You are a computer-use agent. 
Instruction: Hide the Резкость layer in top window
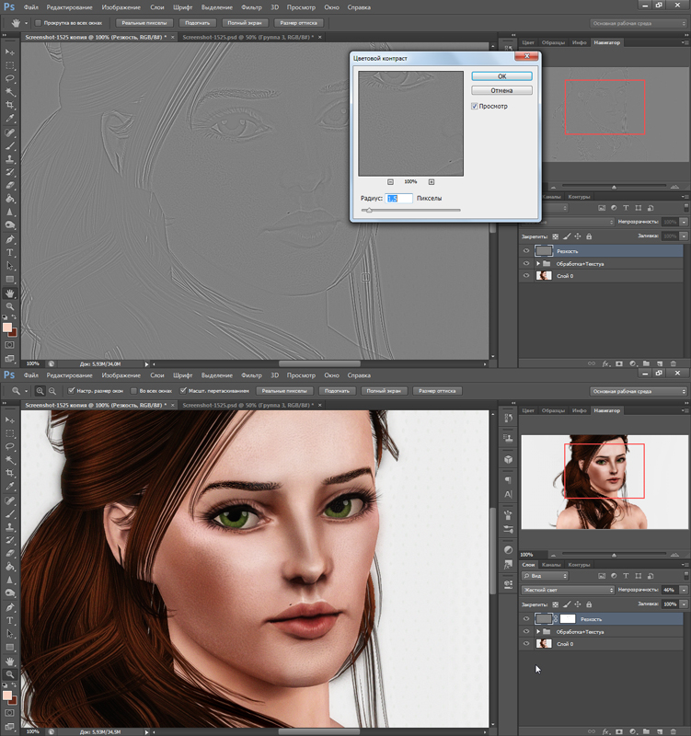[x=526, y=250]
